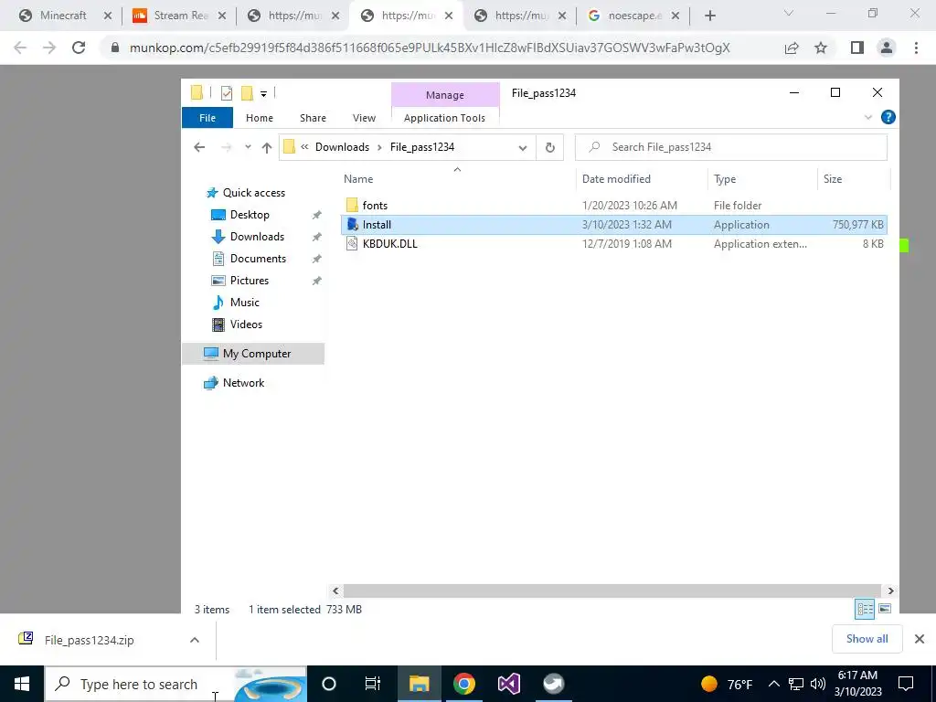The width and height of the screenshot is (936, 702).
Task: Sort by Date modified column header
Action: 616,179
